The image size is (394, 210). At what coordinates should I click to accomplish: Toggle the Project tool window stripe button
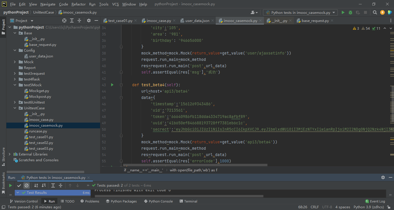pyautogui.click(x=3, y=27)
